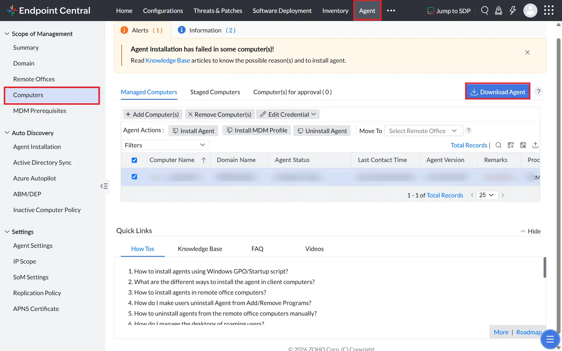Click the lightning bolt quick actions icon
This screenshot has width=562, height=351.
point(513,11)
